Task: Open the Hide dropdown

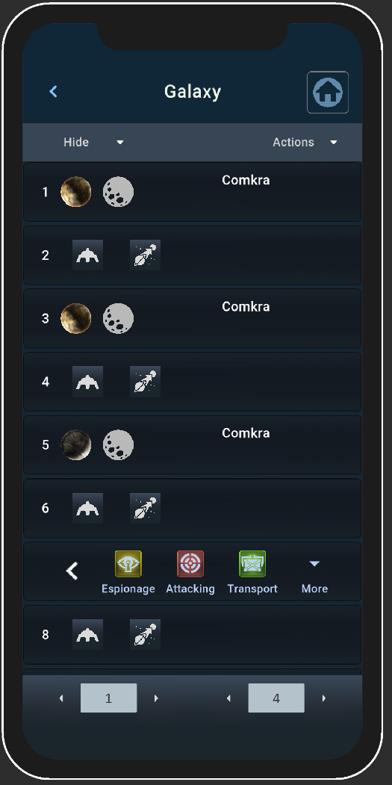Action: [93, 142]
